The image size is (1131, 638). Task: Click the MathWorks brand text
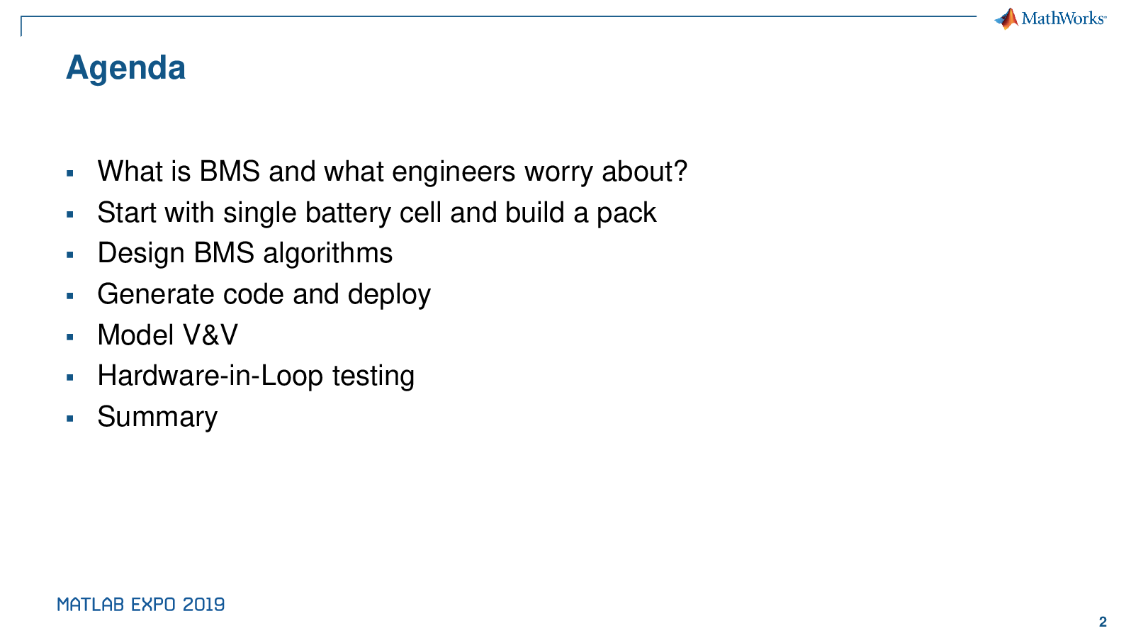(1063, 18)
